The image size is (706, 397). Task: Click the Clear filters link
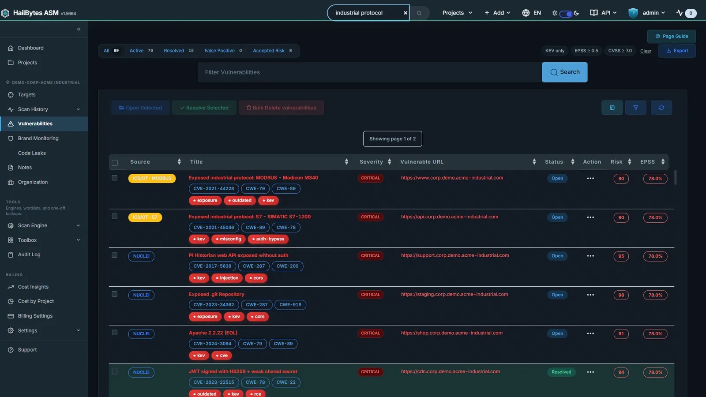click(x=646, y=51)
